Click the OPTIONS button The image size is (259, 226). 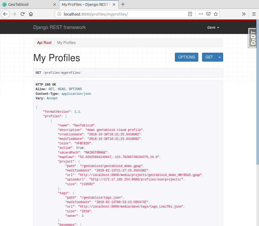[186, 57]
